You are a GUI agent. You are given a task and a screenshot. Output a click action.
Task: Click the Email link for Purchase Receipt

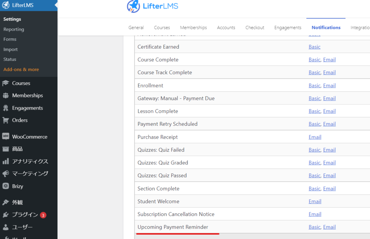[x=315, y=137]
